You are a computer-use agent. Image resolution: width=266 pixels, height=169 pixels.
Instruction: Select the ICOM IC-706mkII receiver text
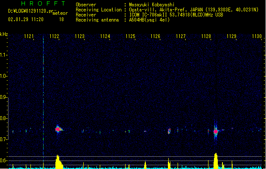tap(176, 15)
